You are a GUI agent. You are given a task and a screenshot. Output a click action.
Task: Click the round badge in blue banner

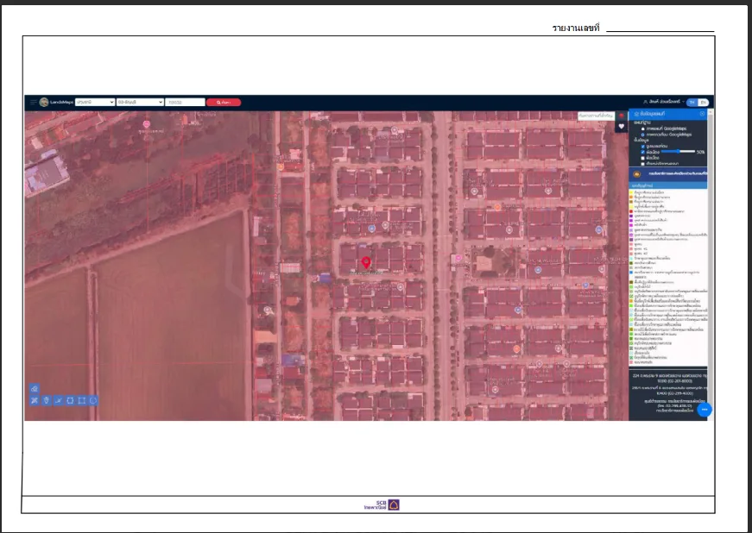tap(637, 174)
